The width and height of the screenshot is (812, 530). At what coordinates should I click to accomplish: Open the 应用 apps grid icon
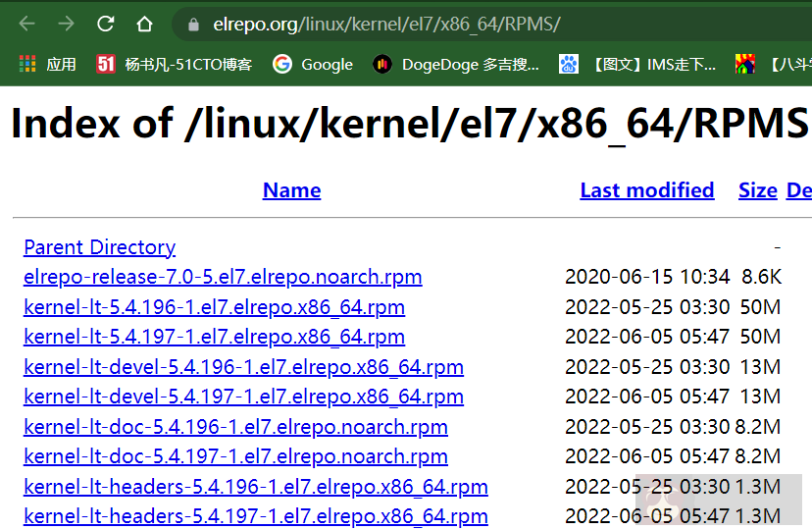pos(27,64)
